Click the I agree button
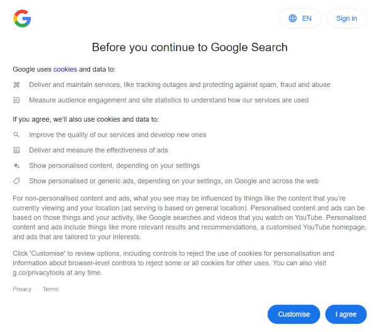The height and width of the screenshot is (332, 378). (346, 314)
